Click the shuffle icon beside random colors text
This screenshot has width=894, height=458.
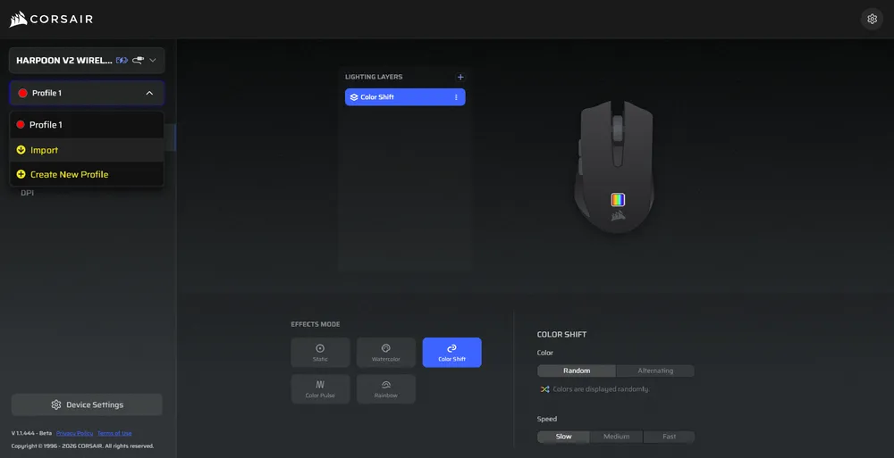coord(544,389)
